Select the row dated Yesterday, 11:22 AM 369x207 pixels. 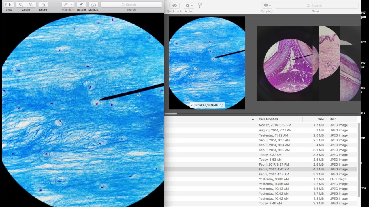pos(261,135)
